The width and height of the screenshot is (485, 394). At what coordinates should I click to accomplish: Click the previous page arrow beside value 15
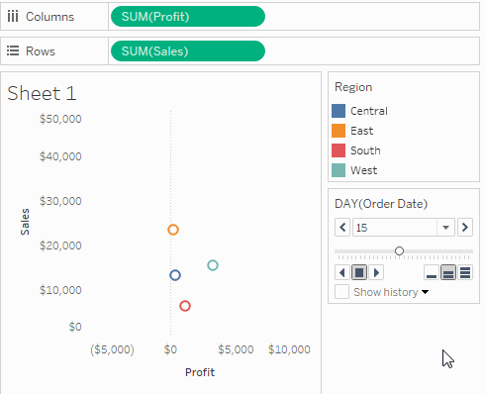(342, 228)
